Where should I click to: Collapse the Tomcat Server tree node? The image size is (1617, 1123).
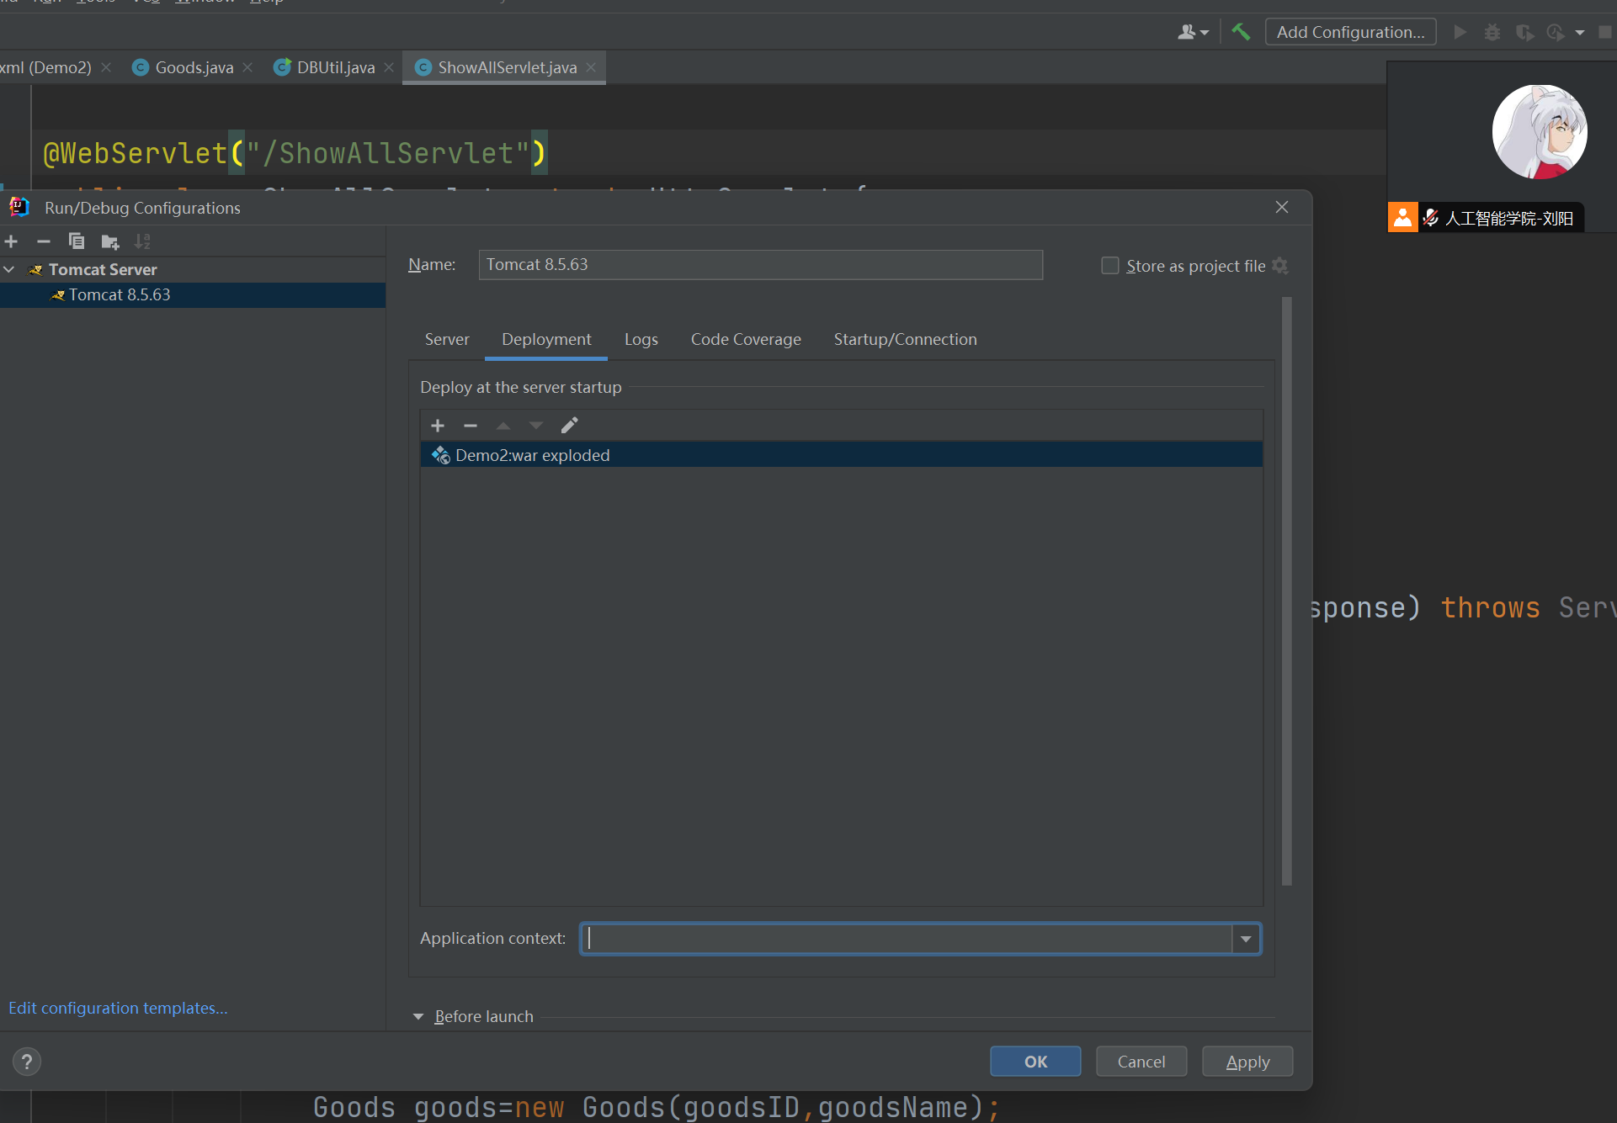pyautogui.click(x=9, y=269)
